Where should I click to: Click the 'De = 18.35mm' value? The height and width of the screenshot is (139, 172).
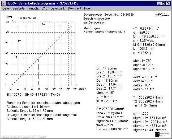[x=107, y=81]
